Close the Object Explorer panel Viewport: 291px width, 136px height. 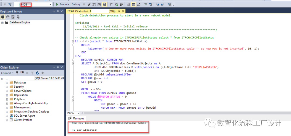coord(62,67)
